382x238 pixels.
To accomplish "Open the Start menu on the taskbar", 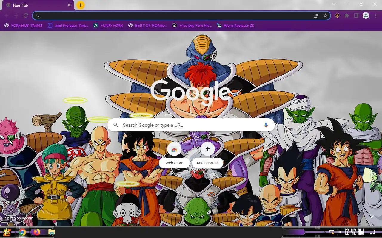I will (x=7, y=232).
